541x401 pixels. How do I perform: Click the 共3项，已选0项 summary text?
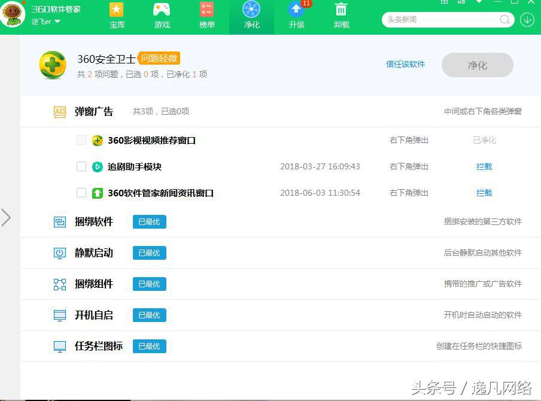[x=161, y=111]
